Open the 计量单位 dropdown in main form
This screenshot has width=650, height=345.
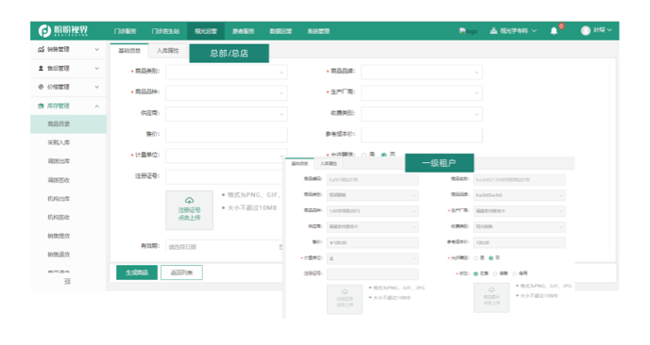(x=227, y=156)
